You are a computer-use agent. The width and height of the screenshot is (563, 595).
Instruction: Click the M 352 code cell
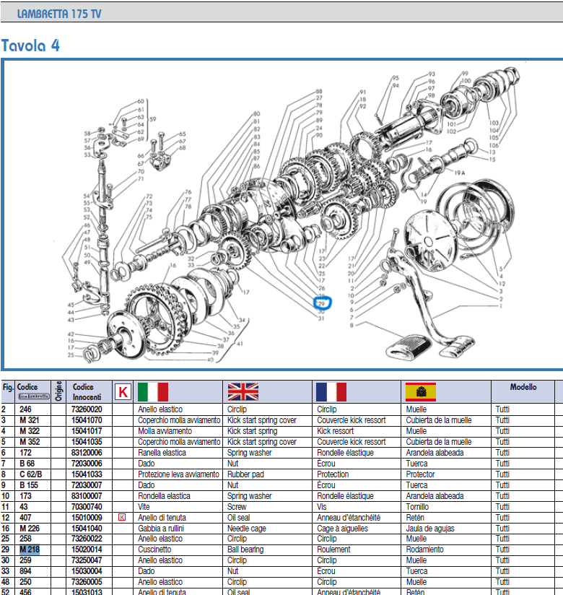(30, 442)
